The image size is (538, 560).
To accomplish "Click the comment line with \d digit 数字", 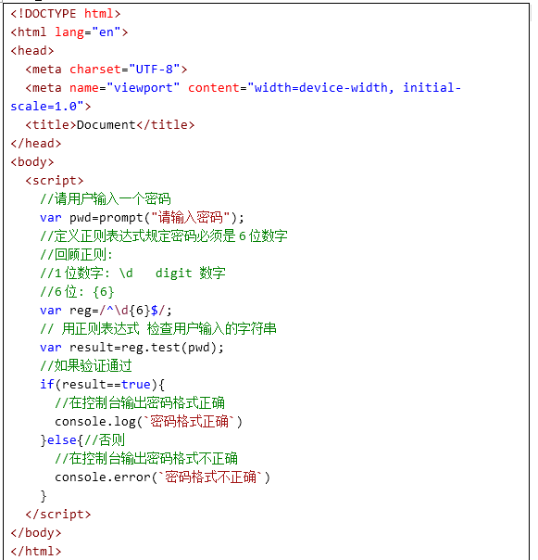I will pyautogui.click(x=132, y=274).
